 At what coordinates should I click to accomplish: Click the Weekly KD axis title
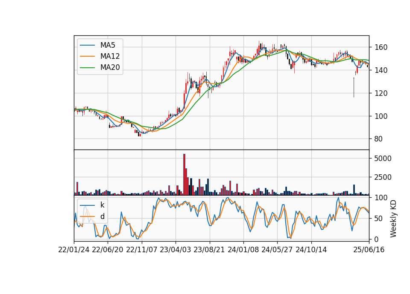393,219
